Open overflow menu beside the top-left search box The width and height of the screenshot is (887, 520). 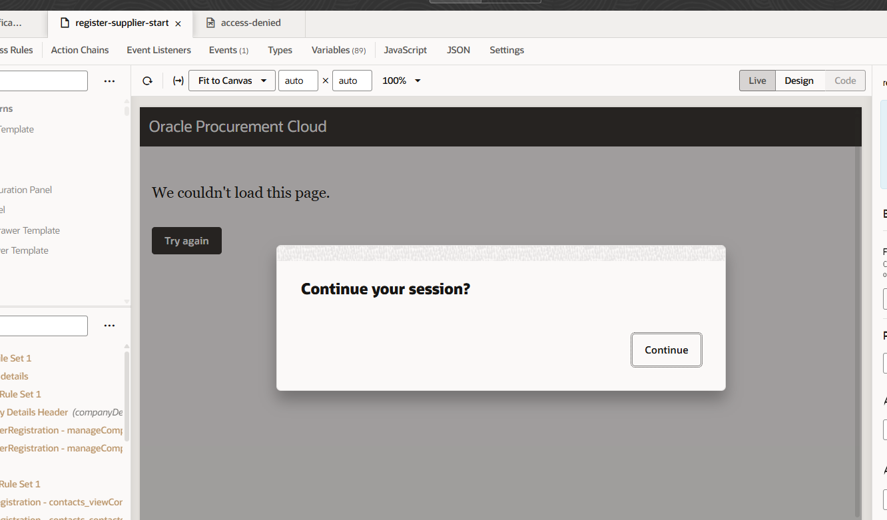tap(109, 80)
